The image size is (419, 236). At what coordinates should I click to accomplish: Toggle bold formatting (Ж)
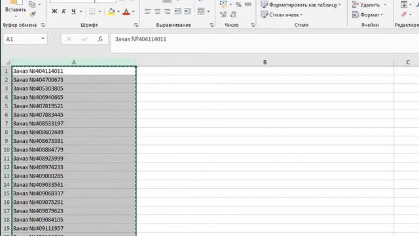(x=54, y=11)
